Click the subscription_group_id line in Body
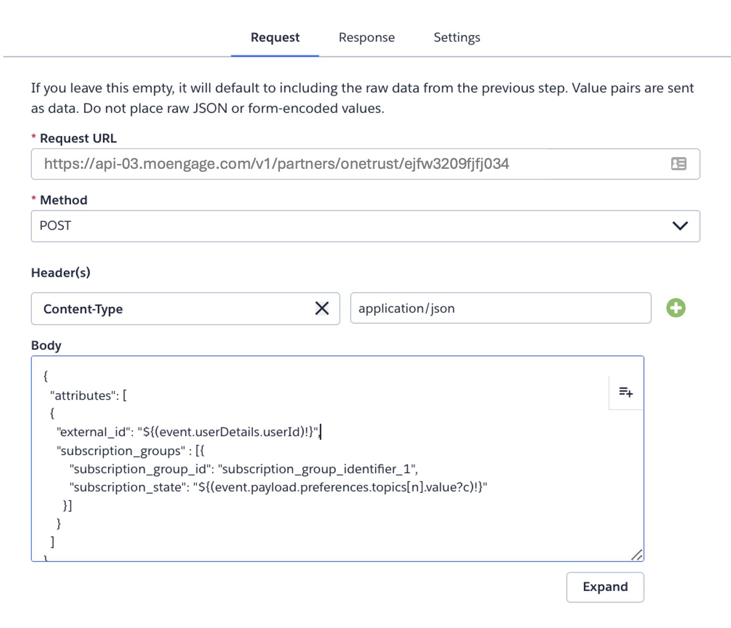This screenshot has width=731, height=628. click(x=243, y=469)
